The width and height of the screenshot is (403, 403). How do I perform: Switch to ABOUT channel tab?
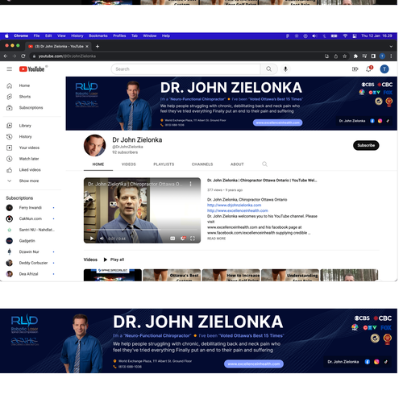[x=237, y=164]
